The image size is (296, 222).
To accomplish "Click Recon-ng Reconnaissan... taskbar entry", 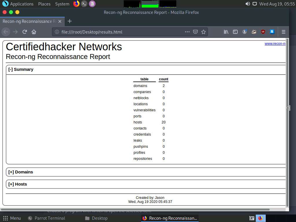I will pos(170,218).
